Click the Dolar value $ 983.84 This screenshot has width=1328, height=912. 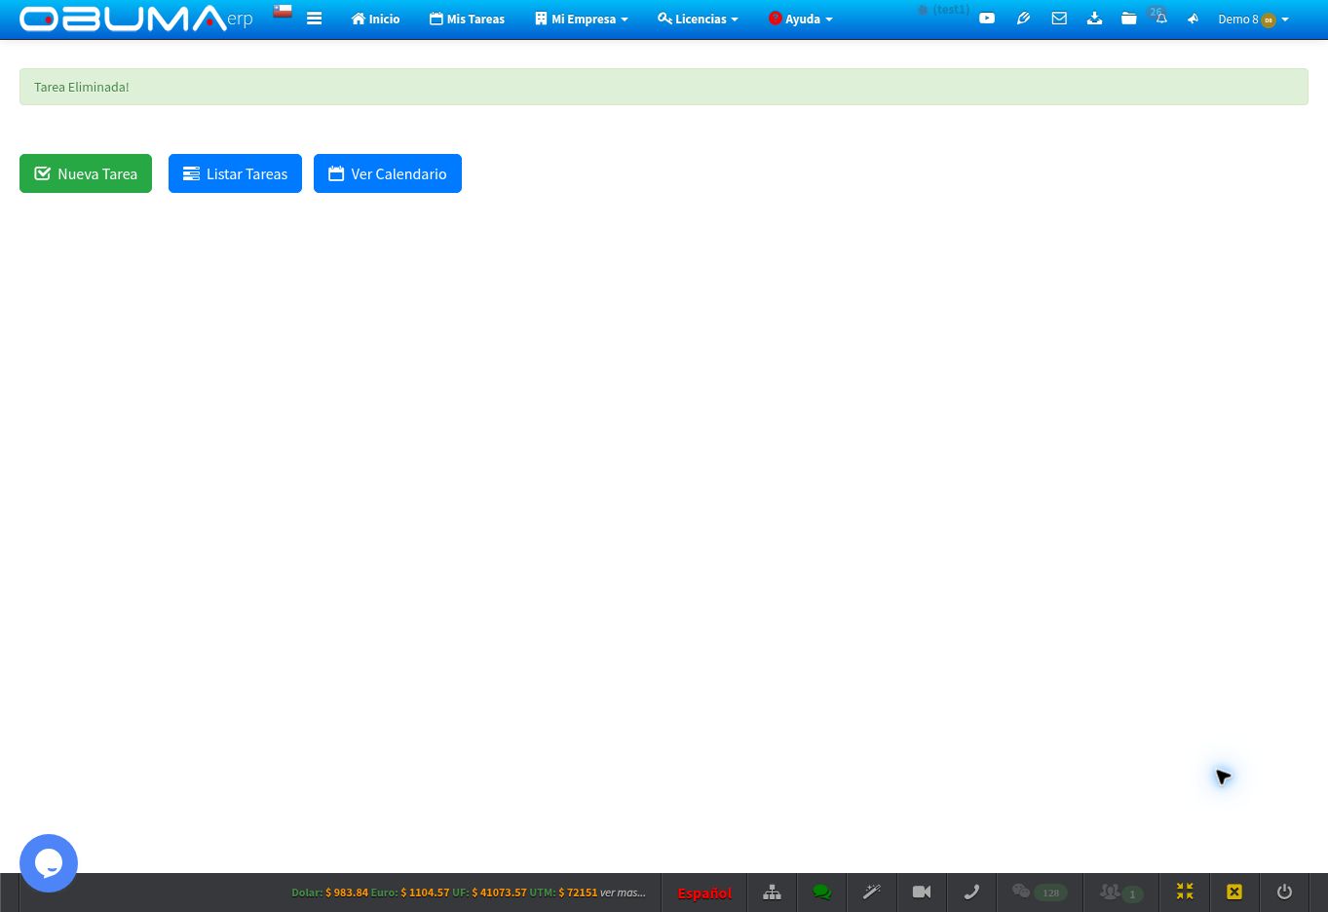(347, 893)
